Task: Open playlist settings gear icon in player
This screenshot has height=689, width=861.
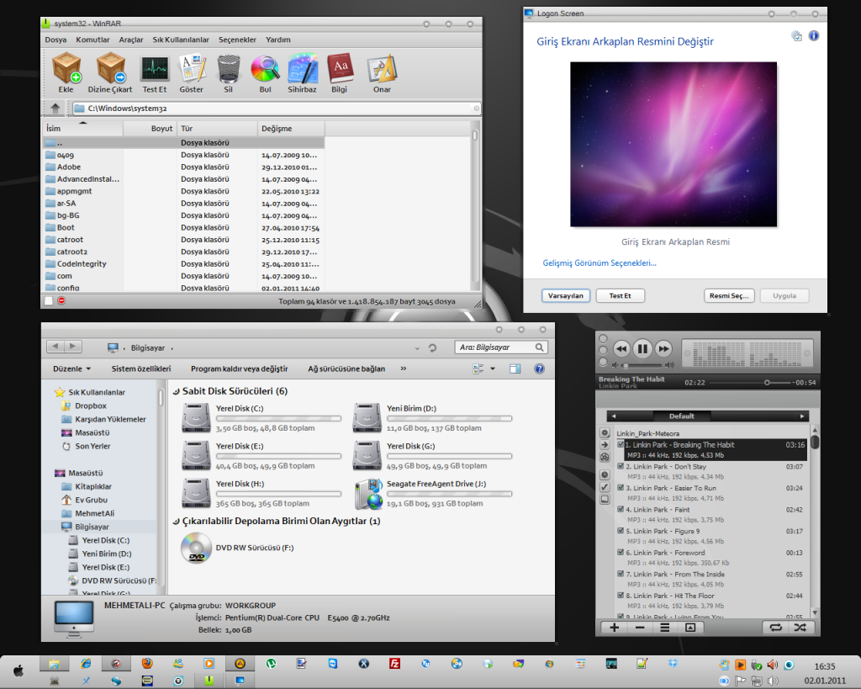Action: coord(605,432)
